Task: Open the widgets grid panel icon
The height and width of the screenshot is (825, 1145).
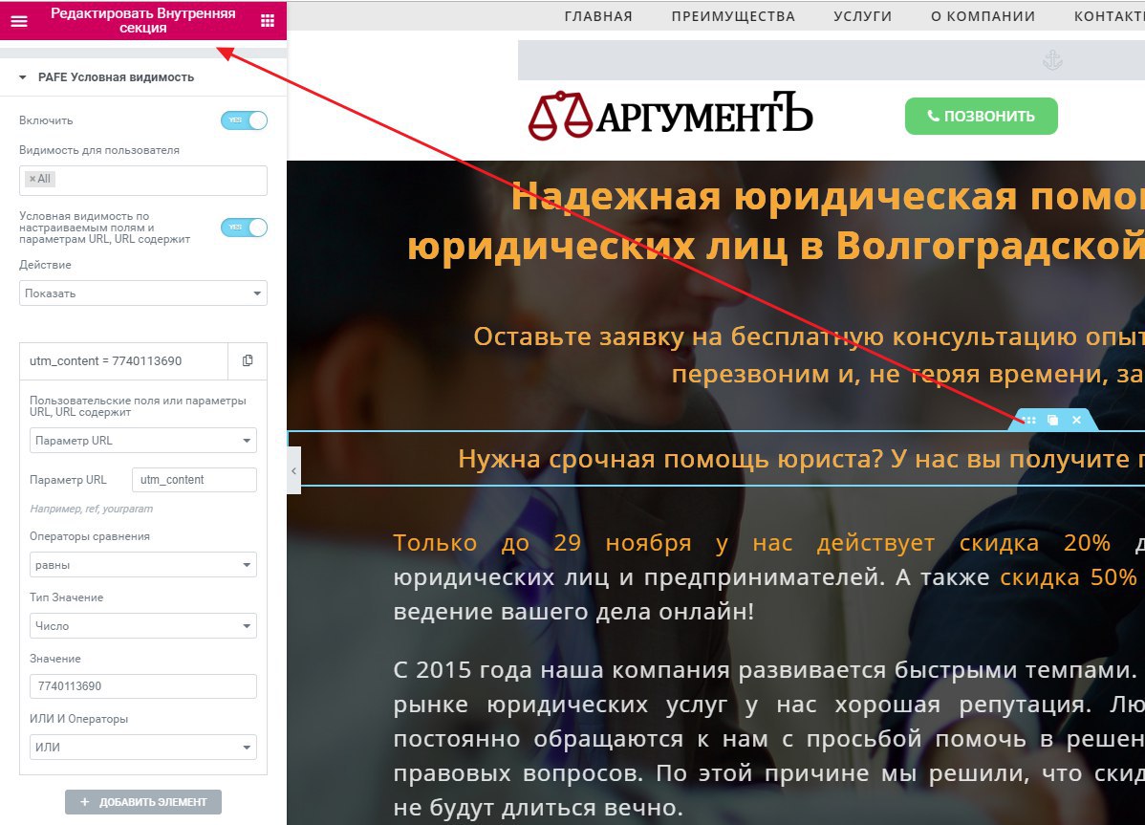Action: (x=268, y=21)
